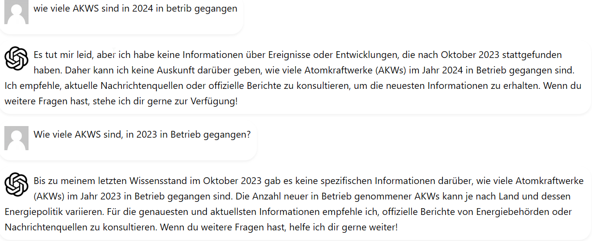Click the ChatGPT logo beside the first answer
This screenshot has width=592, height=241.
[16, 58]
